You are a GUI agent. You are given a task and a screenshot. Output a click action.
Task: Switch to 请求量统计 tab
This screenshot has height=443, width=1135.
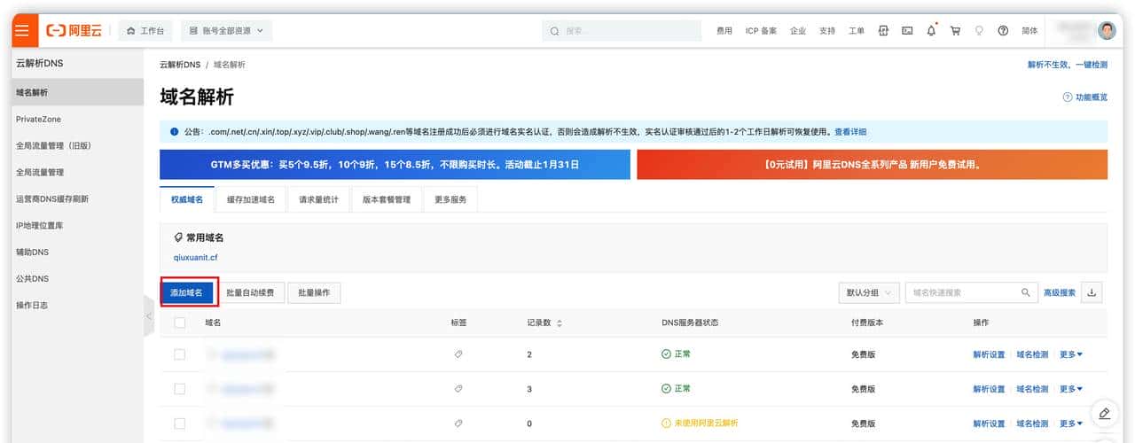click(x=318, y=199)
